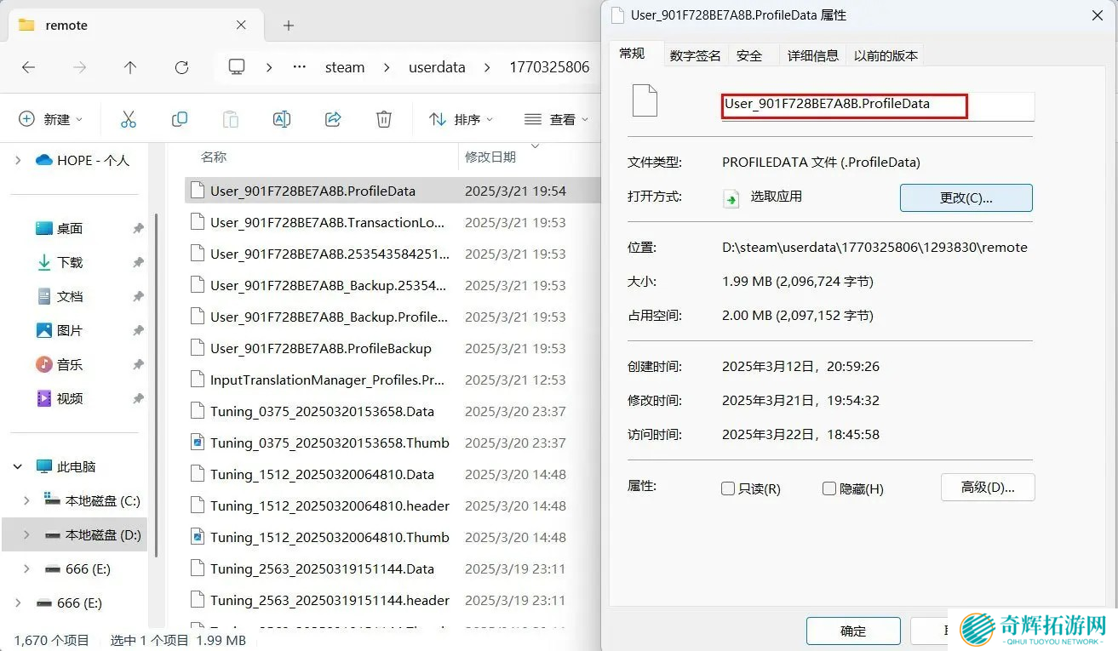Expand the 本地磁盘 (C:) tree node
The image size is (1118, 651).
(x=26, y=500)
